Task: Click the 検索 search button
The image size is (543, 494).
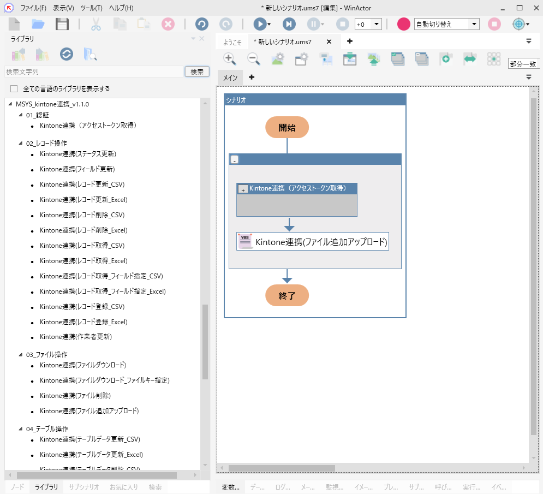Action: (x=197, y=72)
